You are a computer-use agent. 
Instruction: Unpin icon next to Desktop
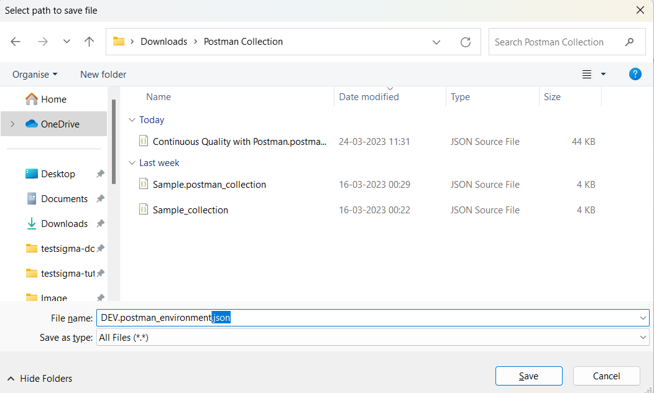tap(101, 174)
